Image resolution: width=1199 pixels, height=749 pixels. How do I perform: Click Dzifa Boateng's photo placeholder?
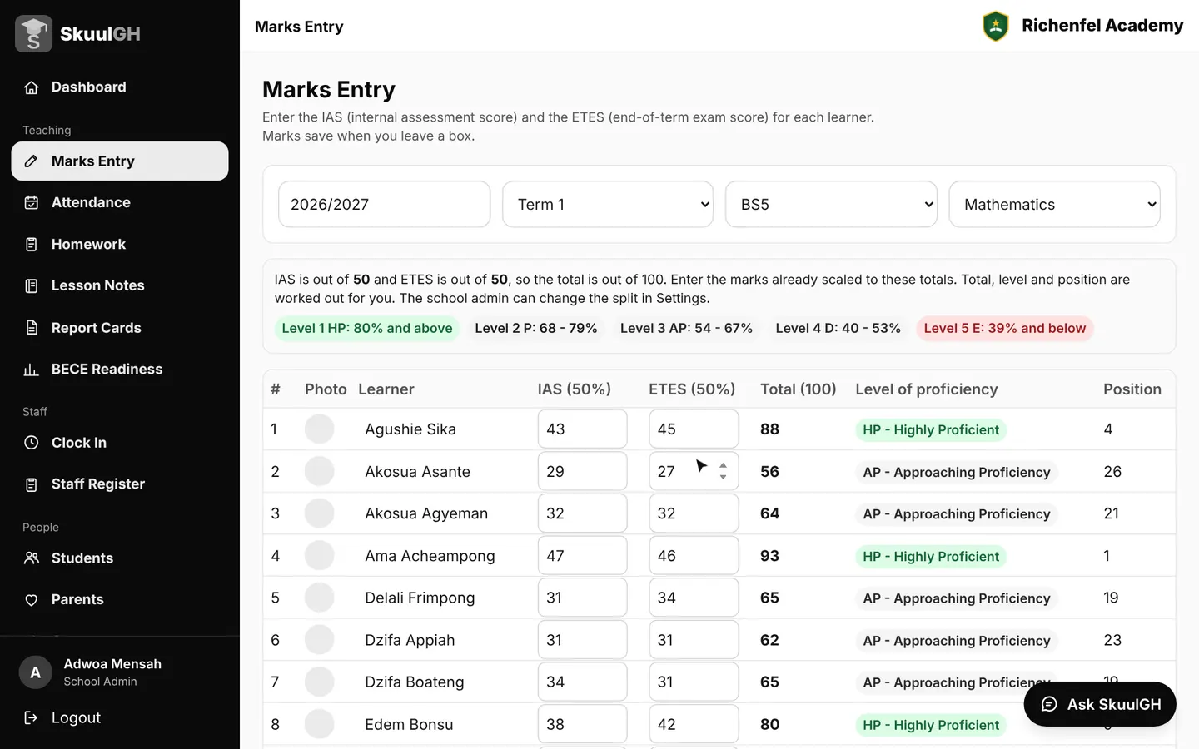click(x=319, y=682)
